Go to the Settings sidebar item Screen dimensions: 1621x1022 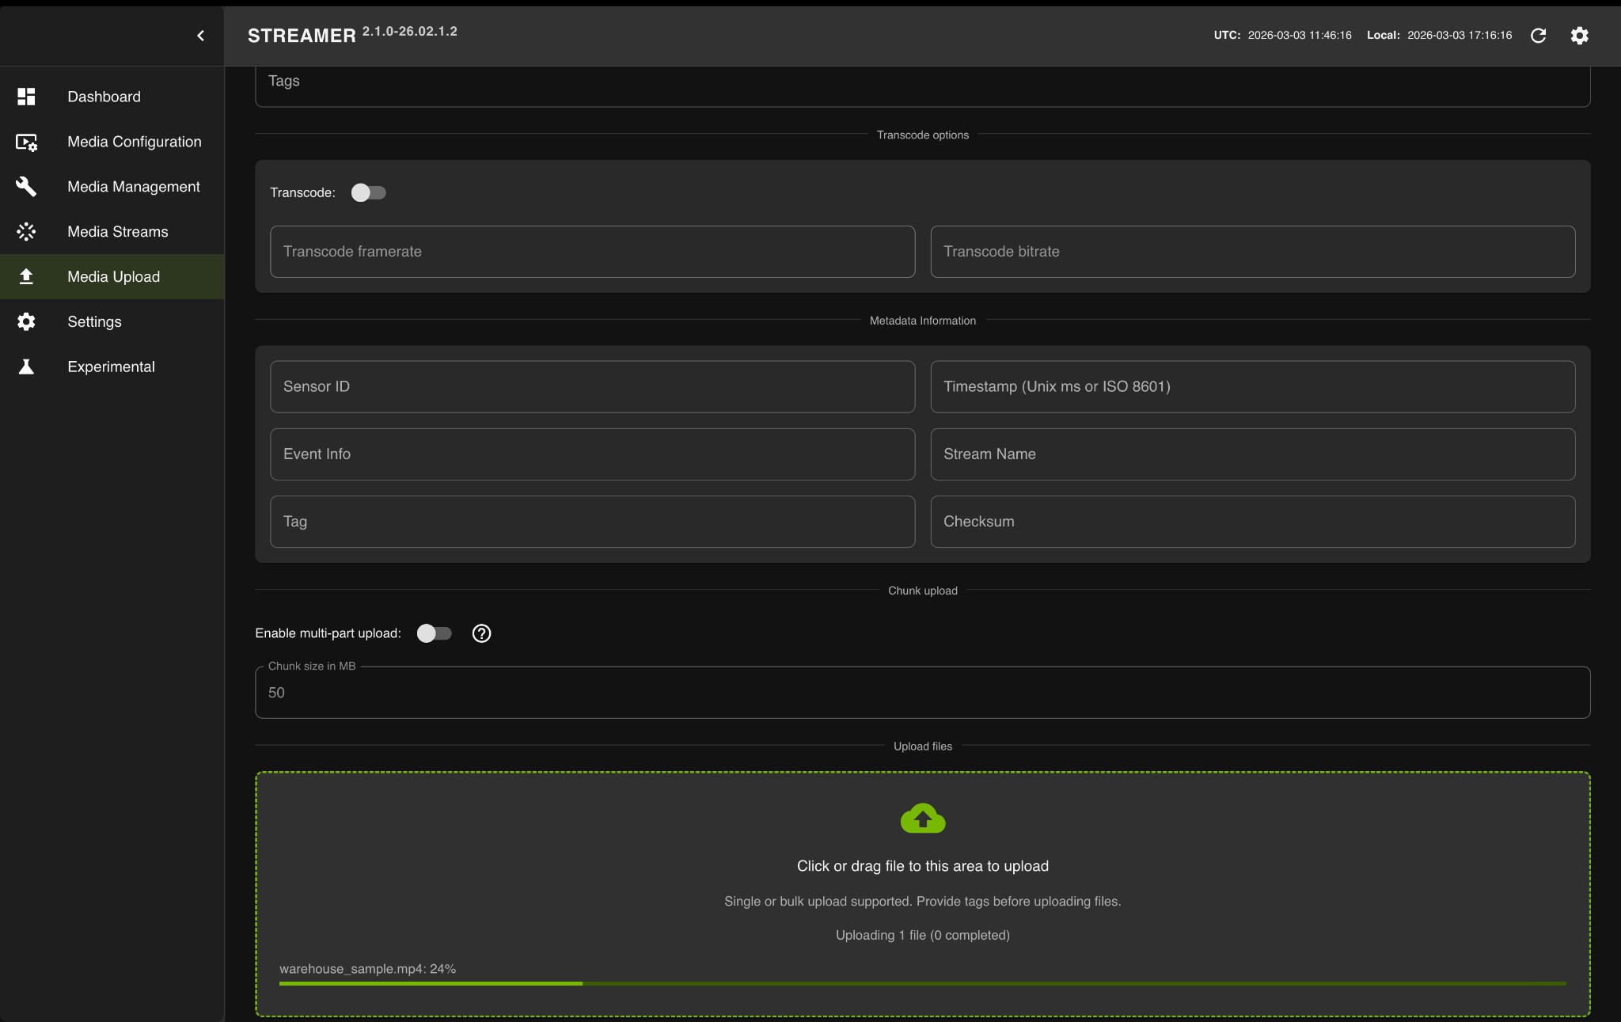point(94,322)
